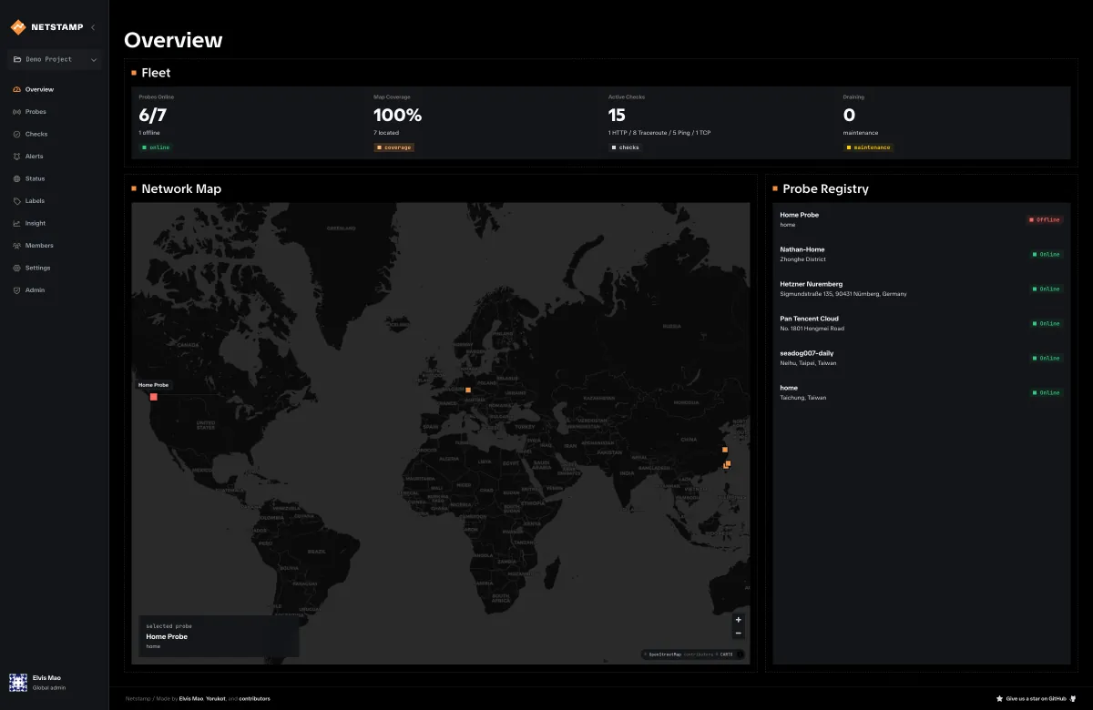1093x710 pixels.
Task: Open Labels via the tag icon
Action: pos(16,201)
